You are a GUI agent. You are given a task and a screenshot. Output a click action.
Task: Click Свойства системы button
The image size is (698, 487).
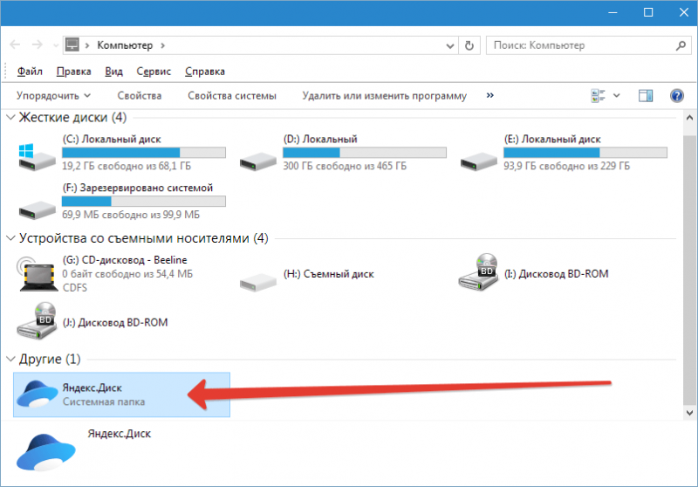pyautogui.click(x=232, y=96)
